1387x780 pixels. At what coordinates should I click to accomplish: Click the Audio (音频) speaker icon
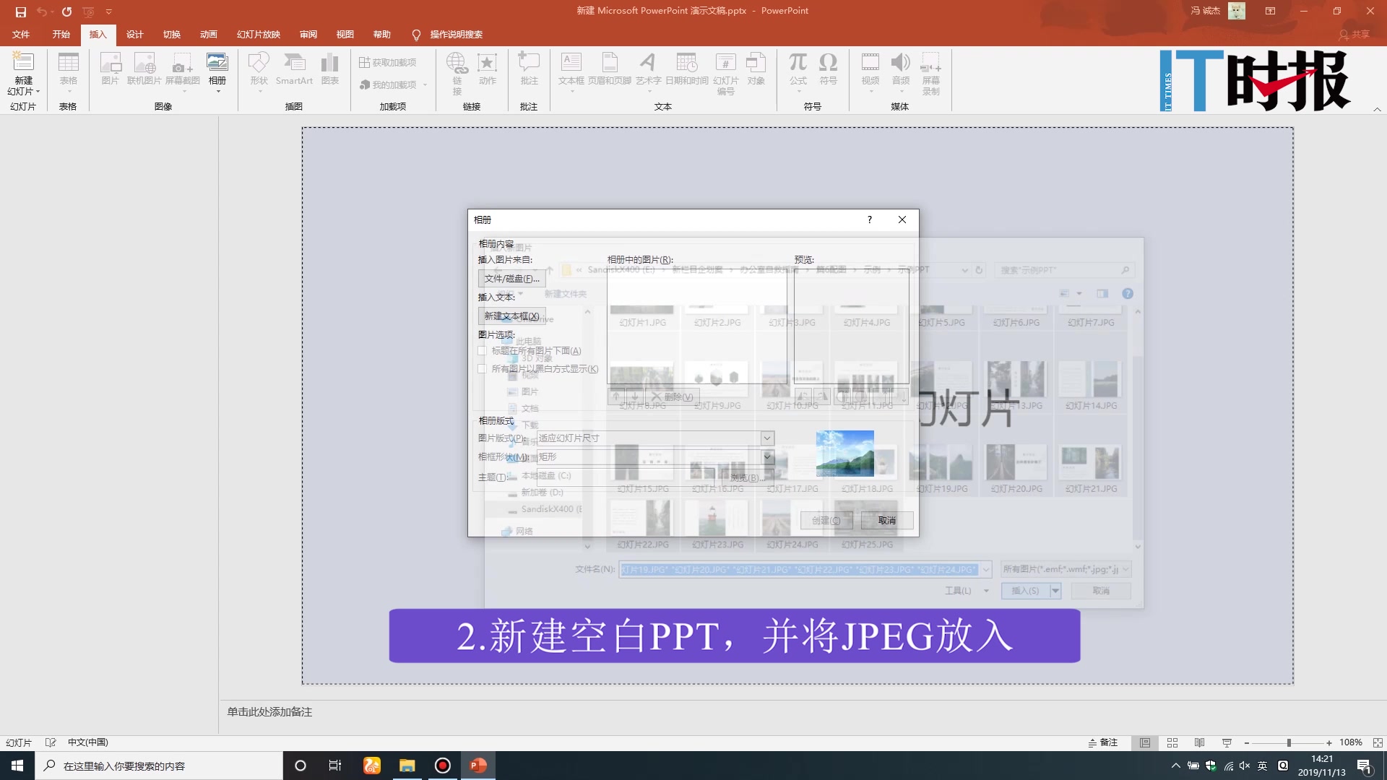tap(900, 64)
